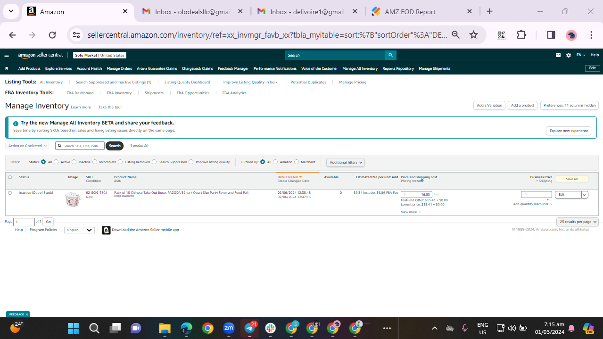Open the Action on 0 selected dropdown

pyautogui.click(x=27, y=146)
